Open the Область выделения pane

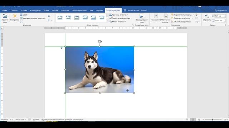click(x=181, y=22)
